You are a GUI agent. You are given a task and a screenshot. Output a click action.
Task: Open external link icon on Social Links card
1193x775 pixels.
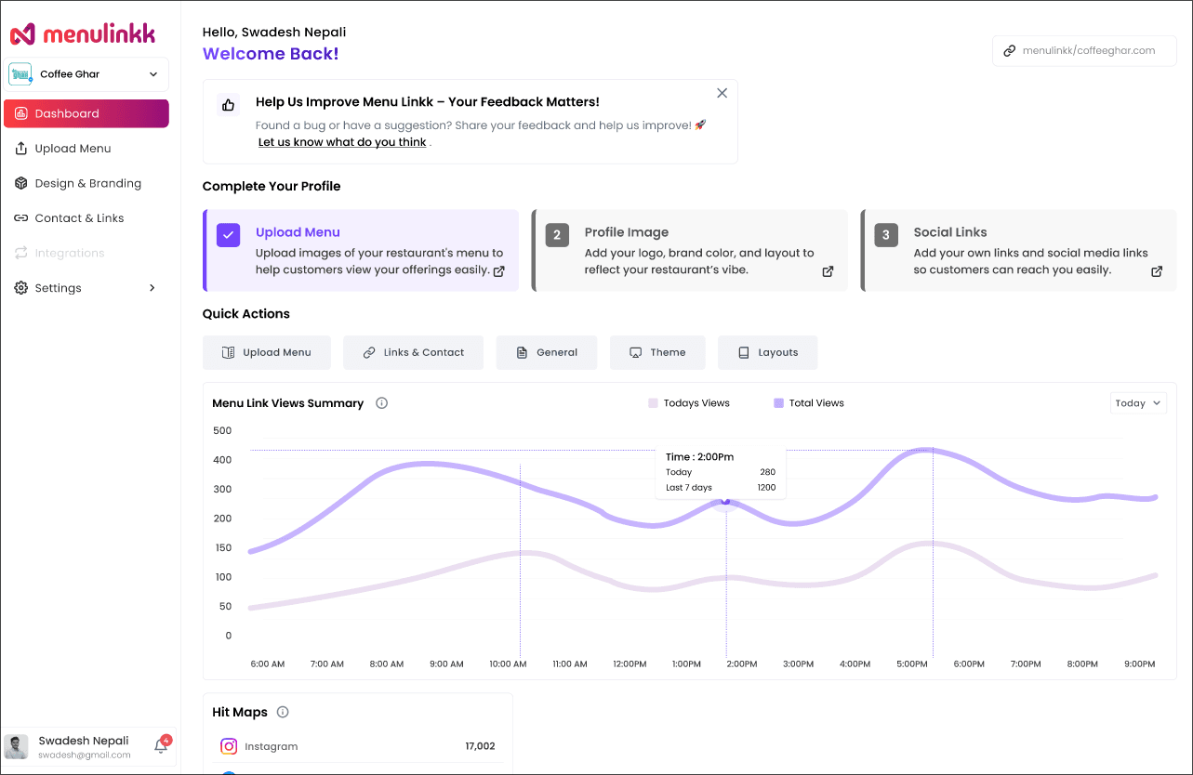coord(1157,271)
